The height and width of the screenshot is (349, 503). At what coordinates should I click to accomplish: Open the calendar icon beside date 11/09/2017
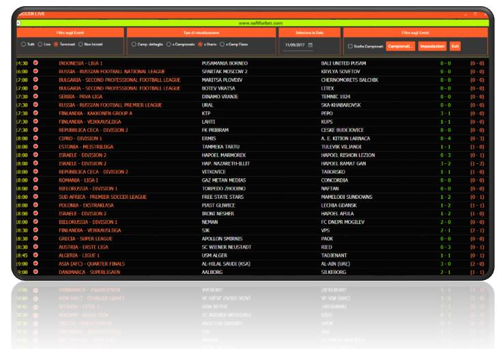pos(311,45)
